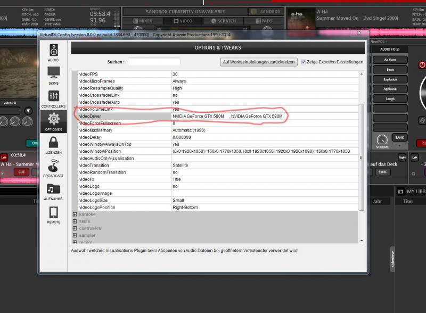Click the red CUE button on left deck
Screen dimensions: 426x313
click(x=21, y=172)
